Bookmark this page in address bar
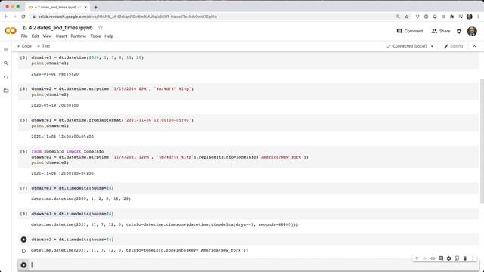This screenshot has height=272, width=484. tap(407, 17)
